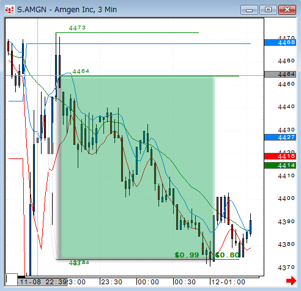Click the 12-01:00 time axis label

[228, 282]
